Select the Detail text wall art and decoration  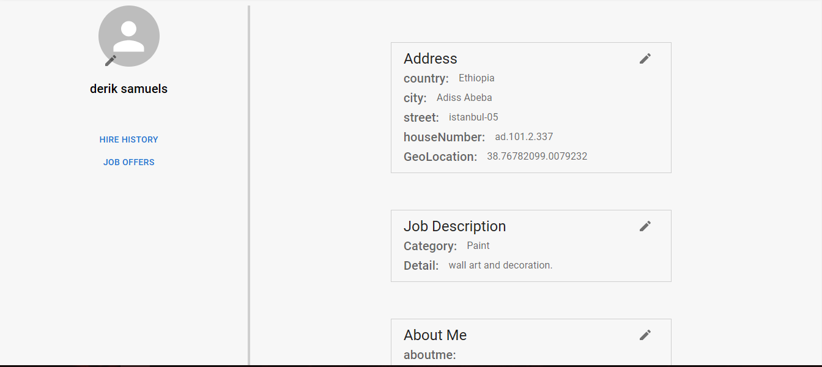500,265
